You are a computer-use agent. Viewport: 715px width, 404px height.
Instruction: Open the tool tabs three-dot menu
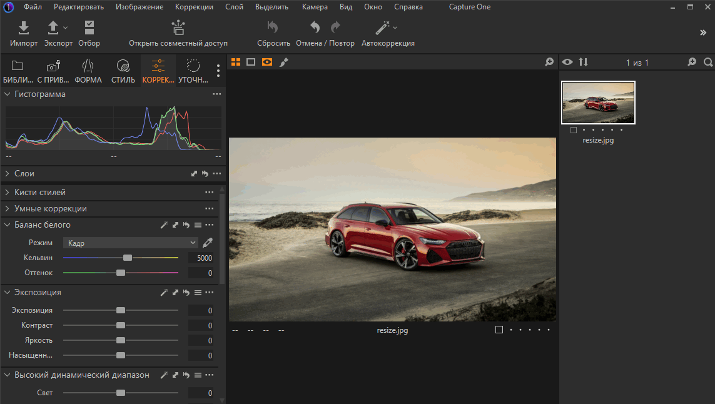[218, 71]
